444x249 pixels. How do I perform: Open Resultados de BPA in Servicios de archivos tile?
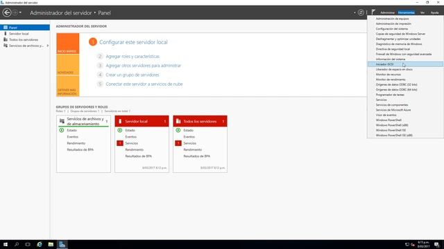pos(80,149)
